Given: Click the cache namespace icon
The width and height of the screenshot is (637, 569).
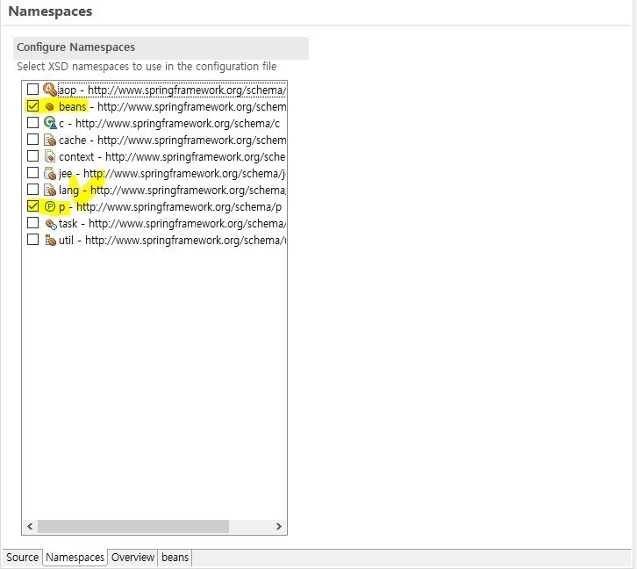Looking at the screenshot, I should pyautogui.click(x=50, y=140).
